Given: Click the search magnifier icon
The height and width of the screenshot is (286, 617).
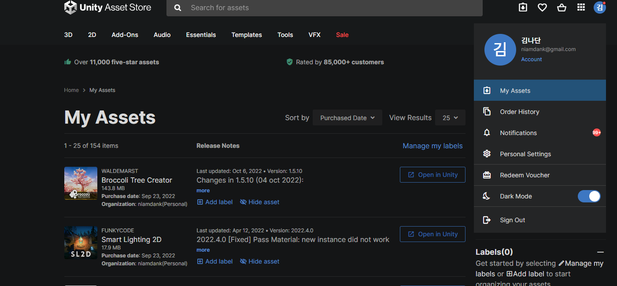Looking at the screenshot, I should pos(177,8).
